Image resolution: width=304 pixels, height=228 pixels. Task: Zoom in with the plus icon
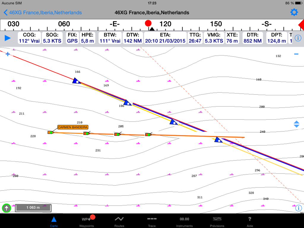[x=7, y=54]
